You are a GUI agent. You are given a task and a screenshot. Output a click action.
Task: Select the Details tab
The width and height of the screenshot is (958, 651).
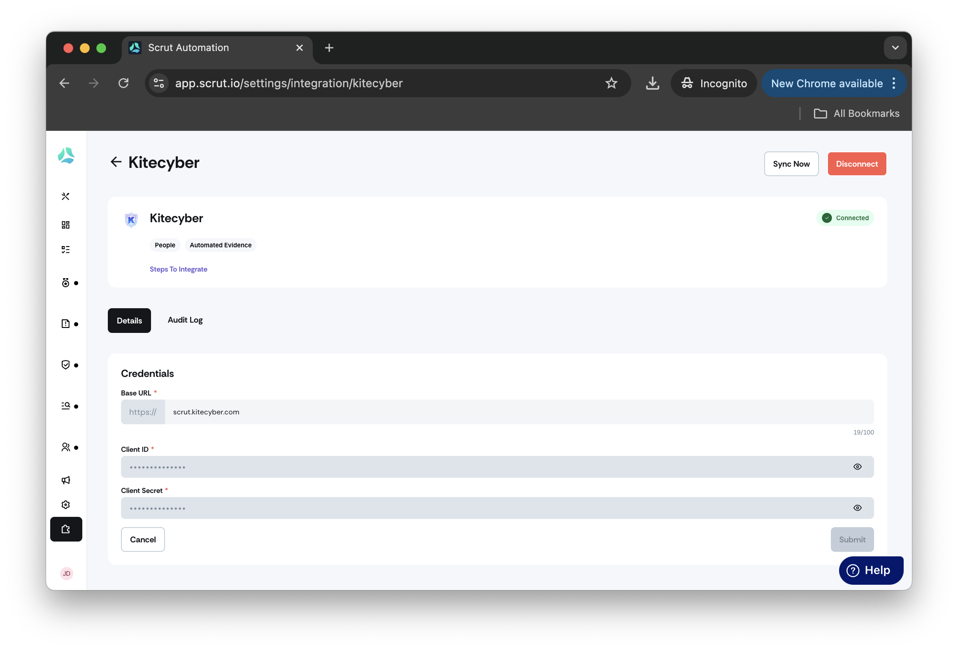(130, 321)
